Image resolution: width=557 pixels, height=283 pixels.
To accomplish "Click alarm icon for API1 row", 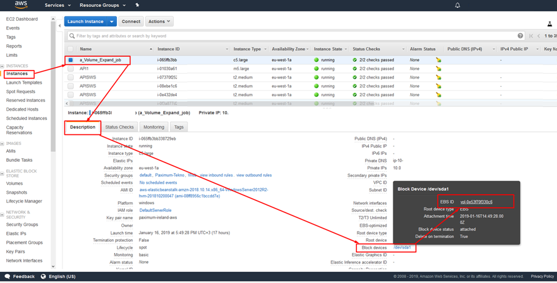I will pos(439,69).
